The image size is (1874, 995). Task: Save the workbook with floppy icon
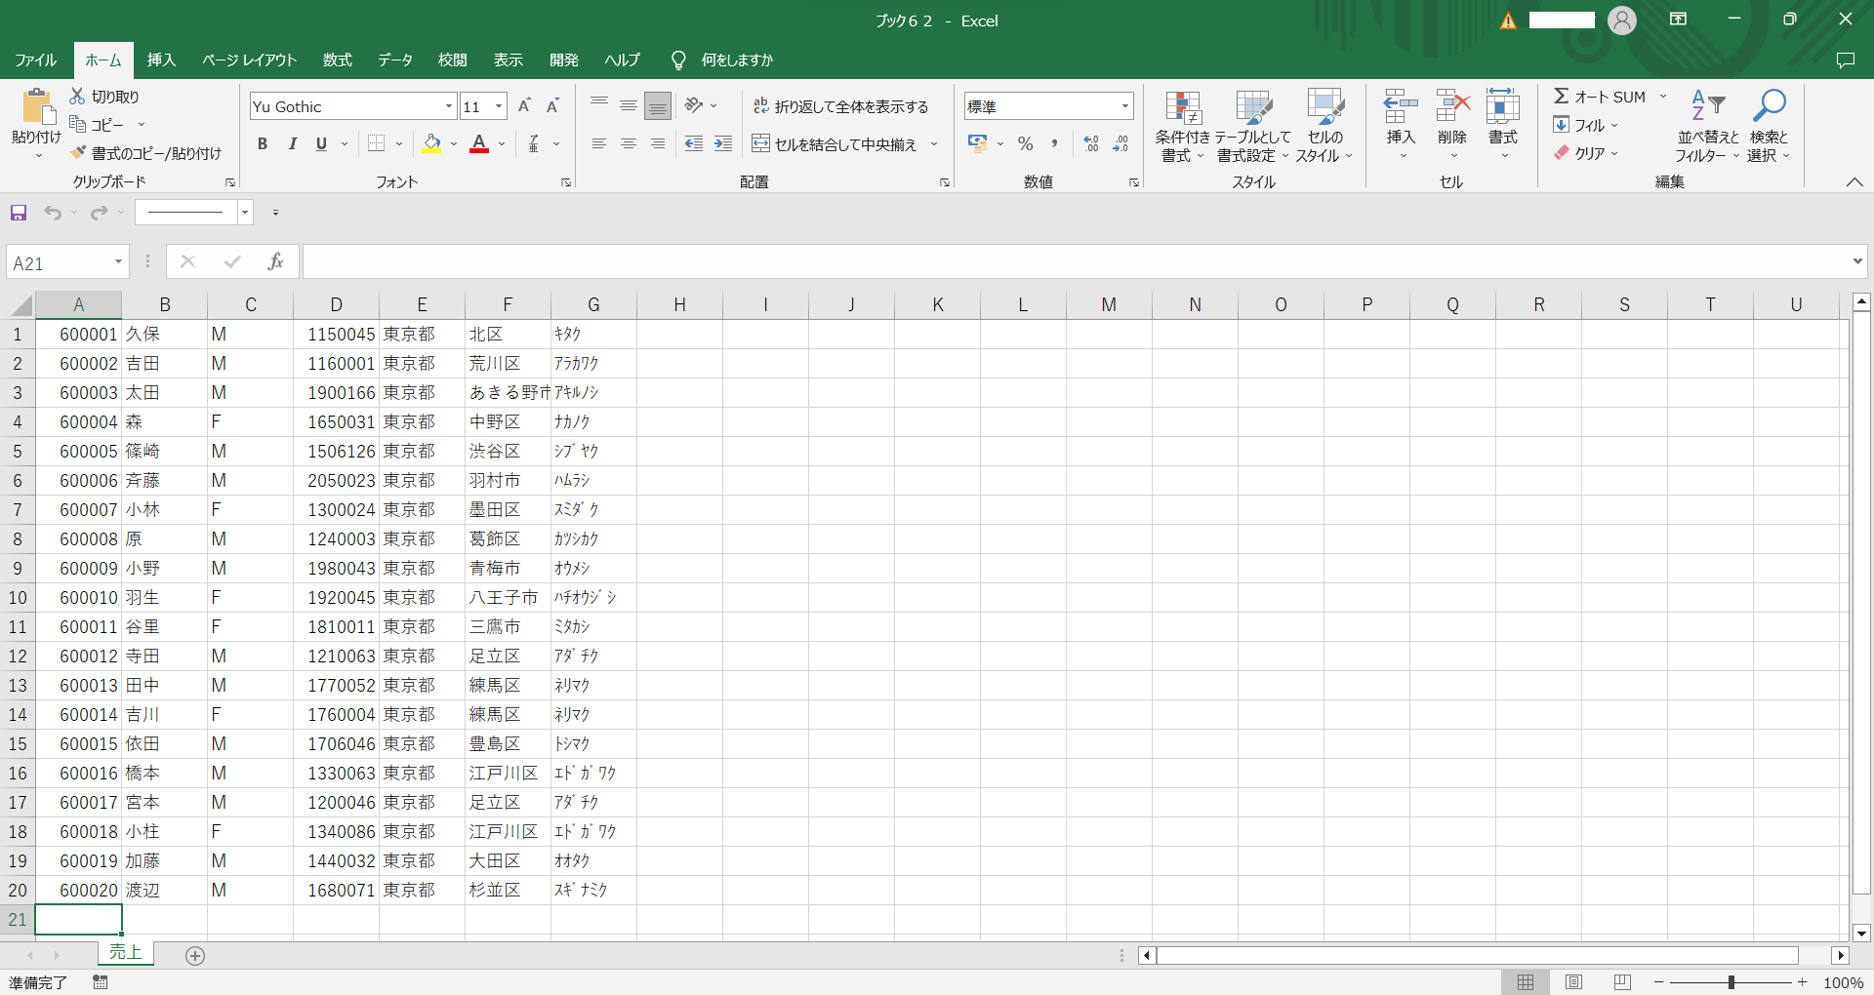tap(19, 213)
